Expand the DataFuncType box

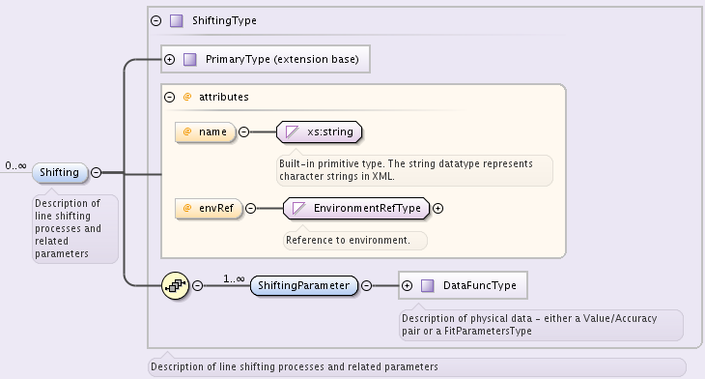pos(407,285)
